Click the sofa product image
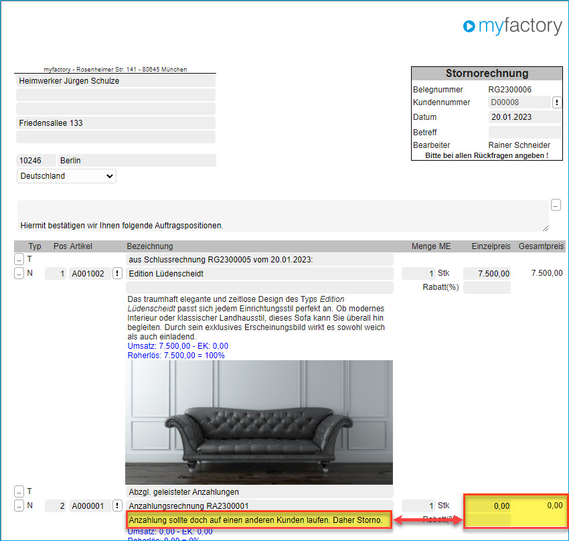 tap(259, 422)
